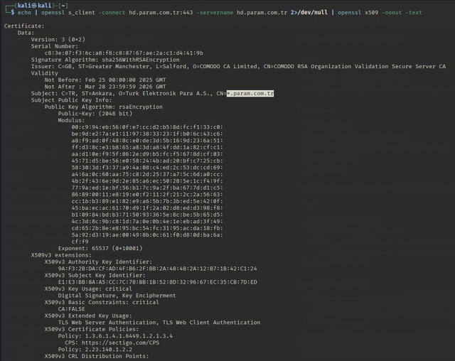Viewport: 455px width, 361px height.
Task: Click the 'X509v3 Extended Key Usage:' heading
Action: pos(88,316)
